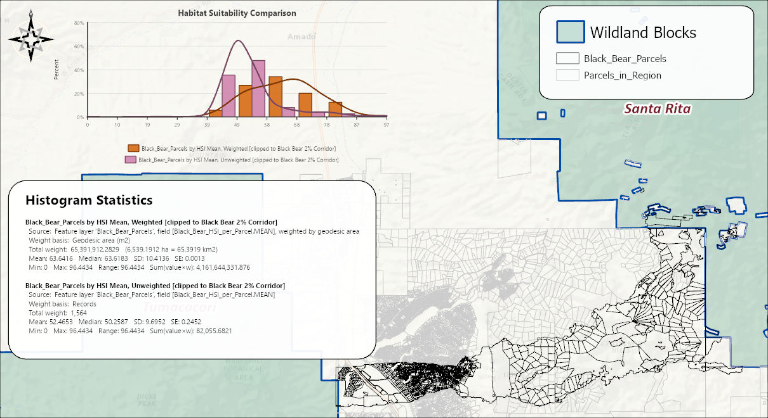Click the x-axis tick labeled 78
Screen dimensions: 768x418
[327, 125]
